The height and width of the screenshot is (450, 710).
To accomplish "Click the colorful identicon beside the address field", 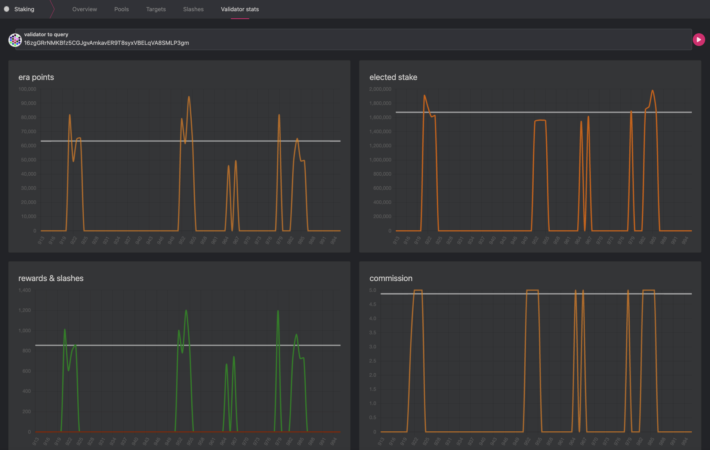I will point(15,39).
